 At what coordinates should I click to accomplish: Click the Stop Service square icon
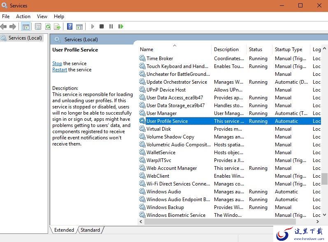102,26
